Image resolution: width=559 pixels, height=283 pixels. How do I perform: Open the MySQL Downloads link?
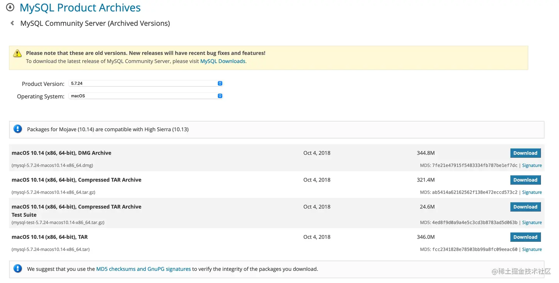point(223,61)
